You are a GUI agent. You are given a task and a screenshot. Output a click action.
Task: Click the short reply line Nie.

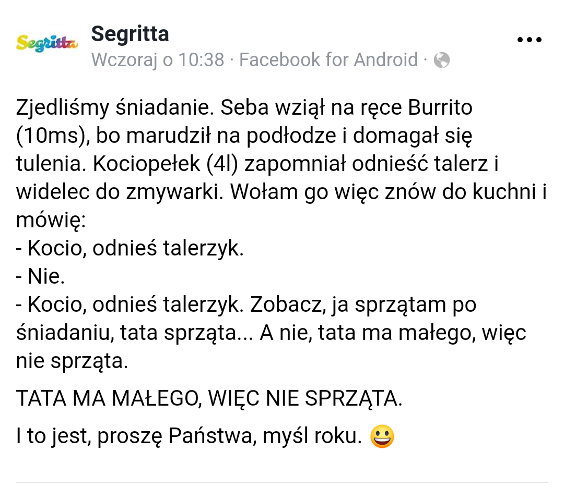40,276
